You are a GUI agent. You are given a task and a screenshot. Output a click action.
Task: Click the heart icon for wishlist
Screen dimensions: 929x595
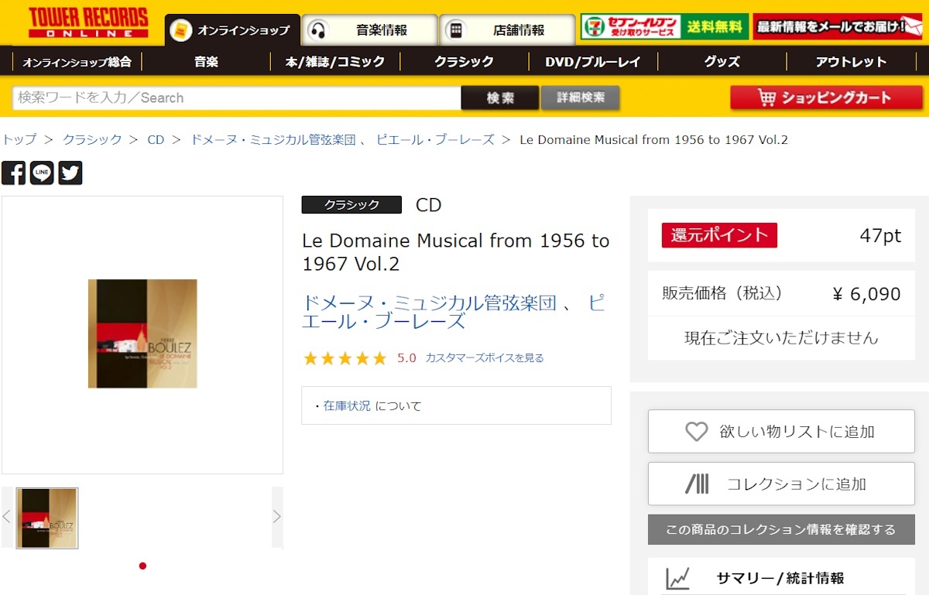pos(697,432)
